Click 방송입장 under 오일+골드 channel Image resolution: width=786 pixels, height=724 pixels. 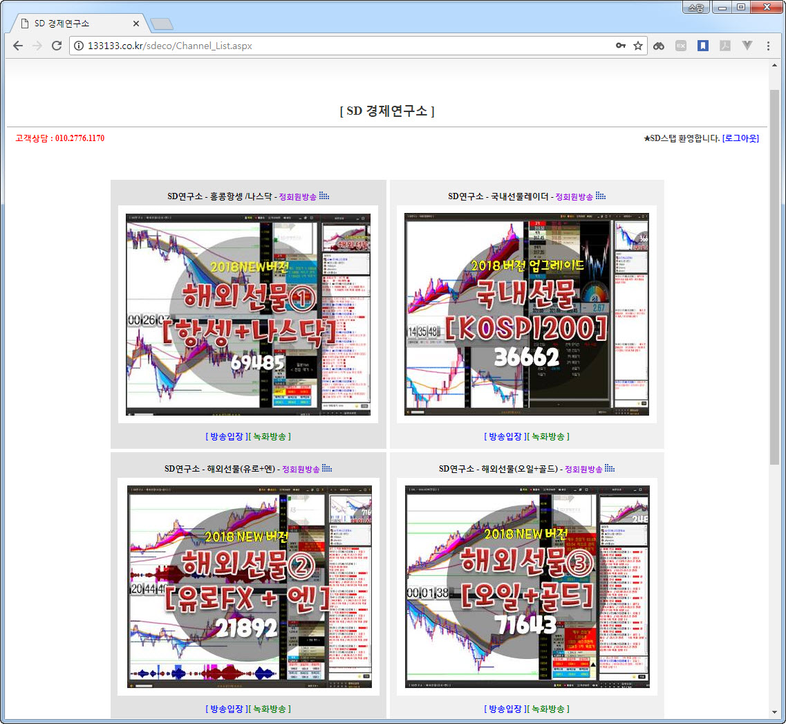point(505,709)
